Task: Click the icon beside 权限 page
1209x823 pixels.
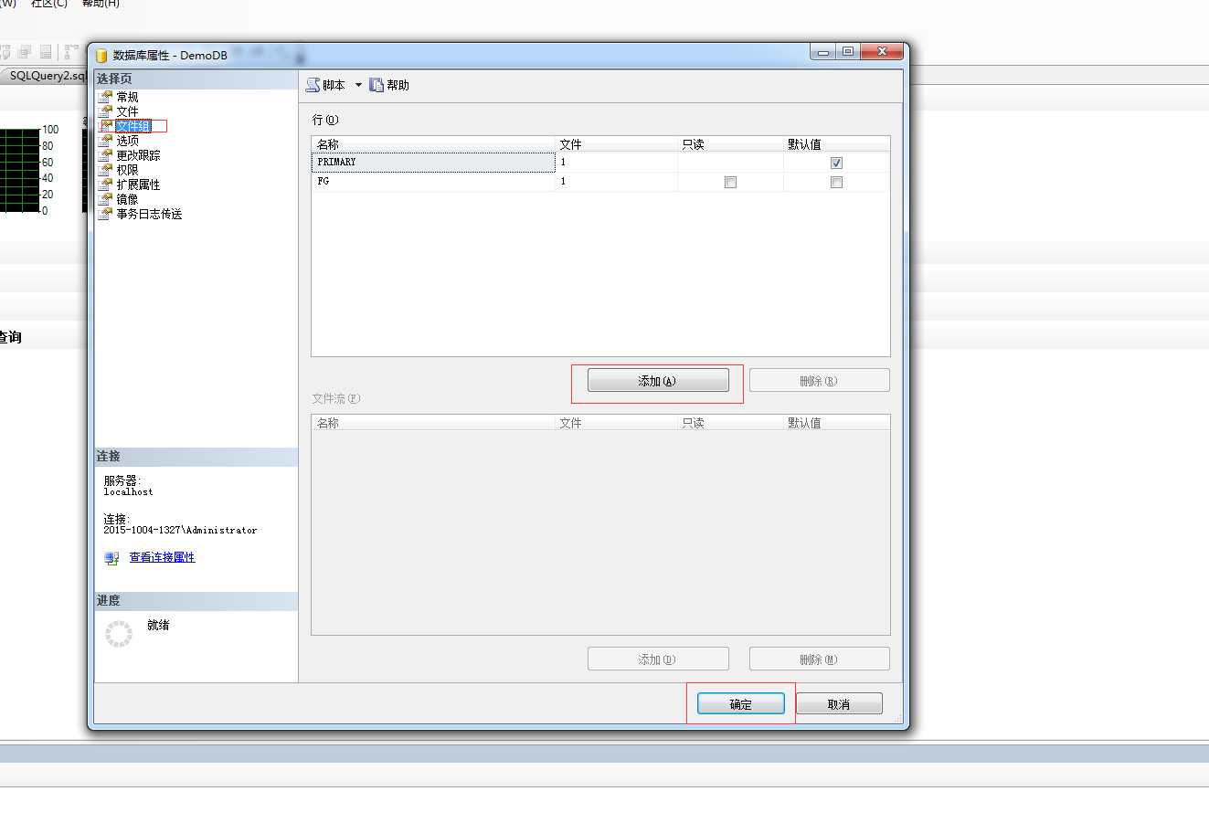Action: click(106, 170)
